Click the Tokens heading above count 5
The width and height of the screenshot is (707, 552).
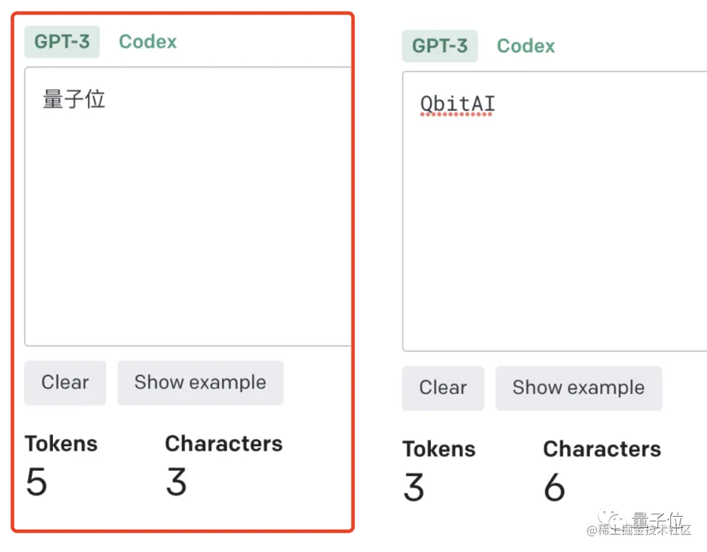[62, 444]
